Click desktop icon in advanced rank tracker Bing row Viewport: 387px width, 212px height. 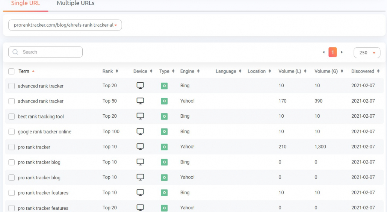pos(140,86)
